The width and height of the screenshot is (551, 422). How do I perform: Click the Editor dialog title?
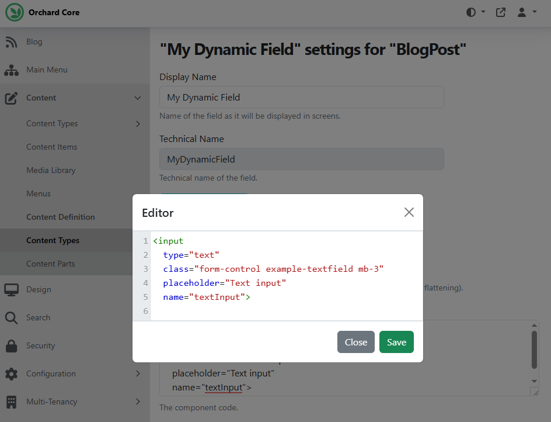(x=158, y=213)
